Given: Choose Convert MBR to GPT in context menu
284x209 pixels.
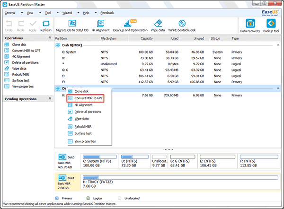Looking at the screenshot, I should pyautogui.click(x=89, y=98).
